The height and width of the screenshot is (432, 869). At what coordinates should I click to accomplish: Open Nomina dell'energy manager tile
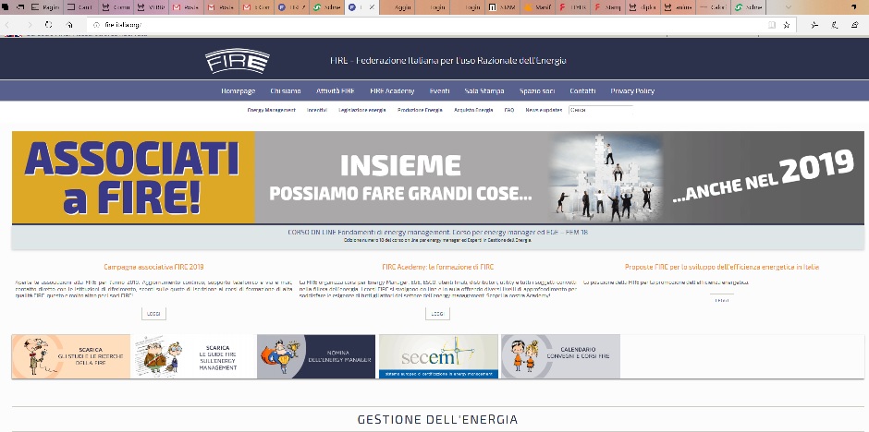coord(316,356)
